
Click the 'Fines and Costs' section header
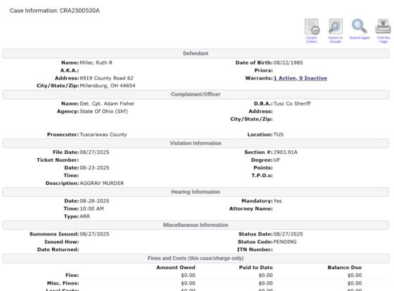click(x=196, y=259)
